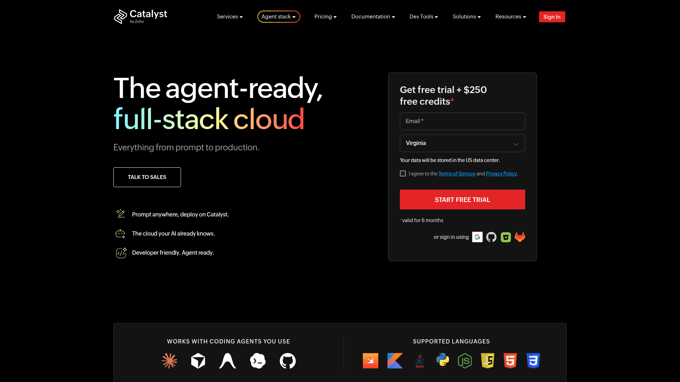This screenshot has width=680, height=382.
Task: Click 'valid for 6 months' note
Action: (x=423, y=220)
